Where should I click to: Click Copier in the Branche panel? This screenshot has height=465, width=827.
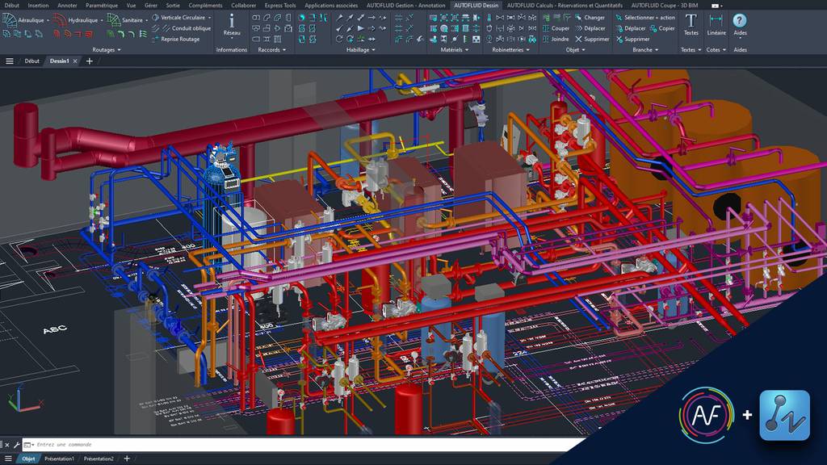662,28
